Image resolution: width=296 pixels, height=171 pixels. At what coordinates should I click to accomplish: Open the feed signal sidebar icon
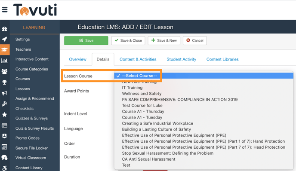pyautogui.click(x=5, y=104)
